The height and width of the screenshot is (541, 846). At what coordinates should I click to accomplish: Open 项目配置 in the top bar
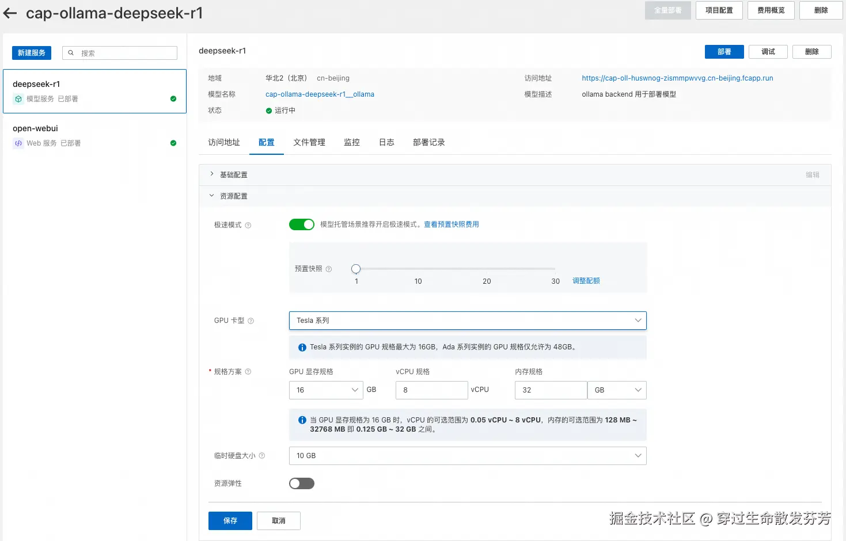tap(719, 10)
